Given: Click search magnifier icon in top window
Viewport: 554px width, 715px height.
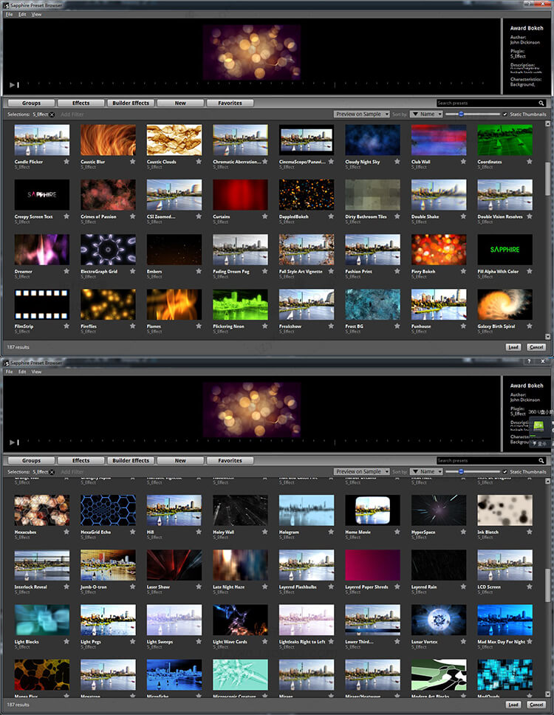Looking at the screenshot, I should 541,103.
